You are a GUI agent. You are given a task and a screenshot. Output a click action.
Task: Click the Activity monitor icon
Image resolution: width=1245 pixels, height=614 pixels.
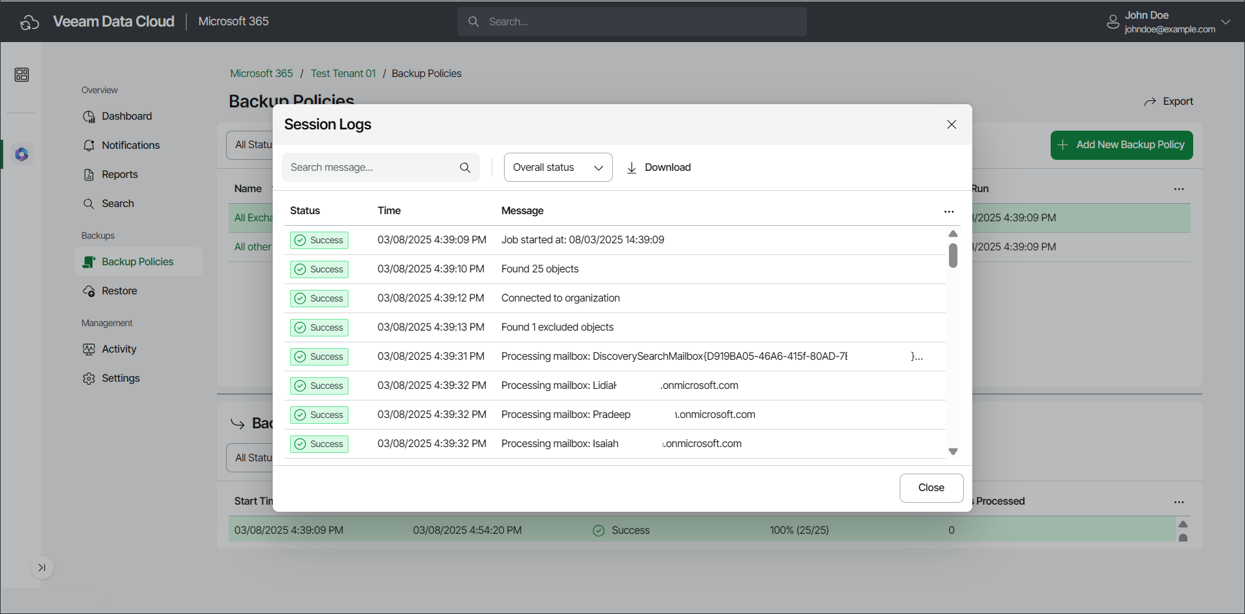pyautogui.click(x=89, y=349)
